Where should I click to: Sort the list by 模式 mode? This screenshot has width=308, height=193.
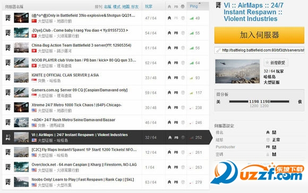tap(117, 7)
